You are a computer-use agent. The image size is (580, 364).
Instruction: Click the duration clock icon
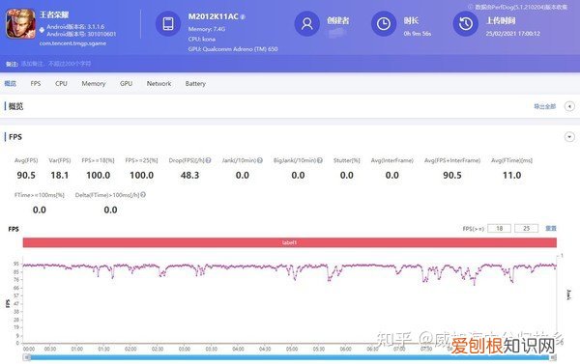(x=384, y=23)
